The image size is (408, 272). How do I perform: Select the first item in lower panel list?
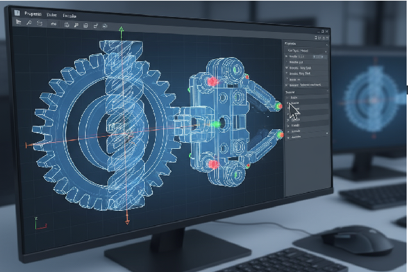[x=295, y=98]
